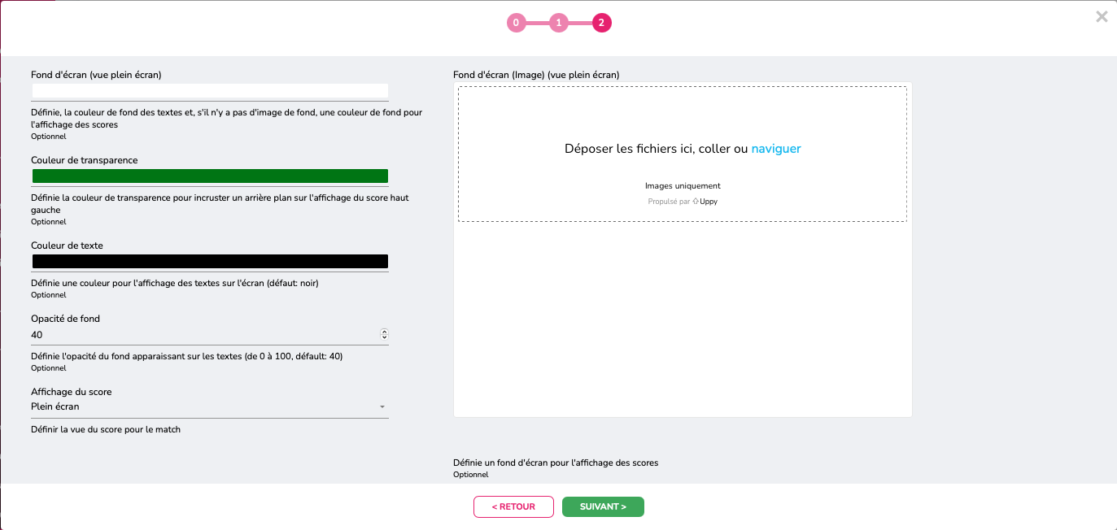This screenshot has width=1117, height=530.
Task: Jump to step 1 circle in progress bar
Action: (x=558, y=23)
